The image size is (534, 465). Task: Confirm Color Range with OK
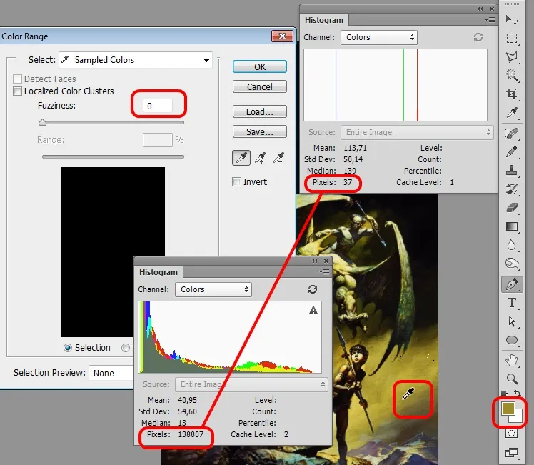click(260, 66)
